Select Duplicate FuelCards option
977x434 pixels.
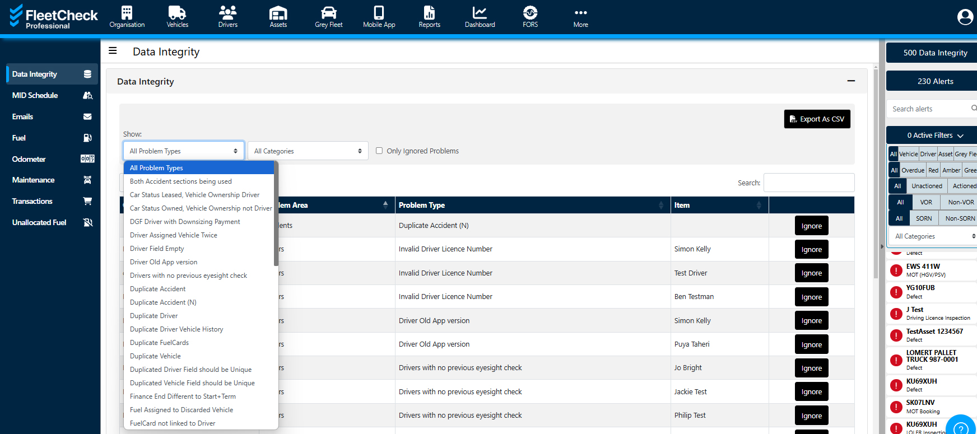point(199,343)
